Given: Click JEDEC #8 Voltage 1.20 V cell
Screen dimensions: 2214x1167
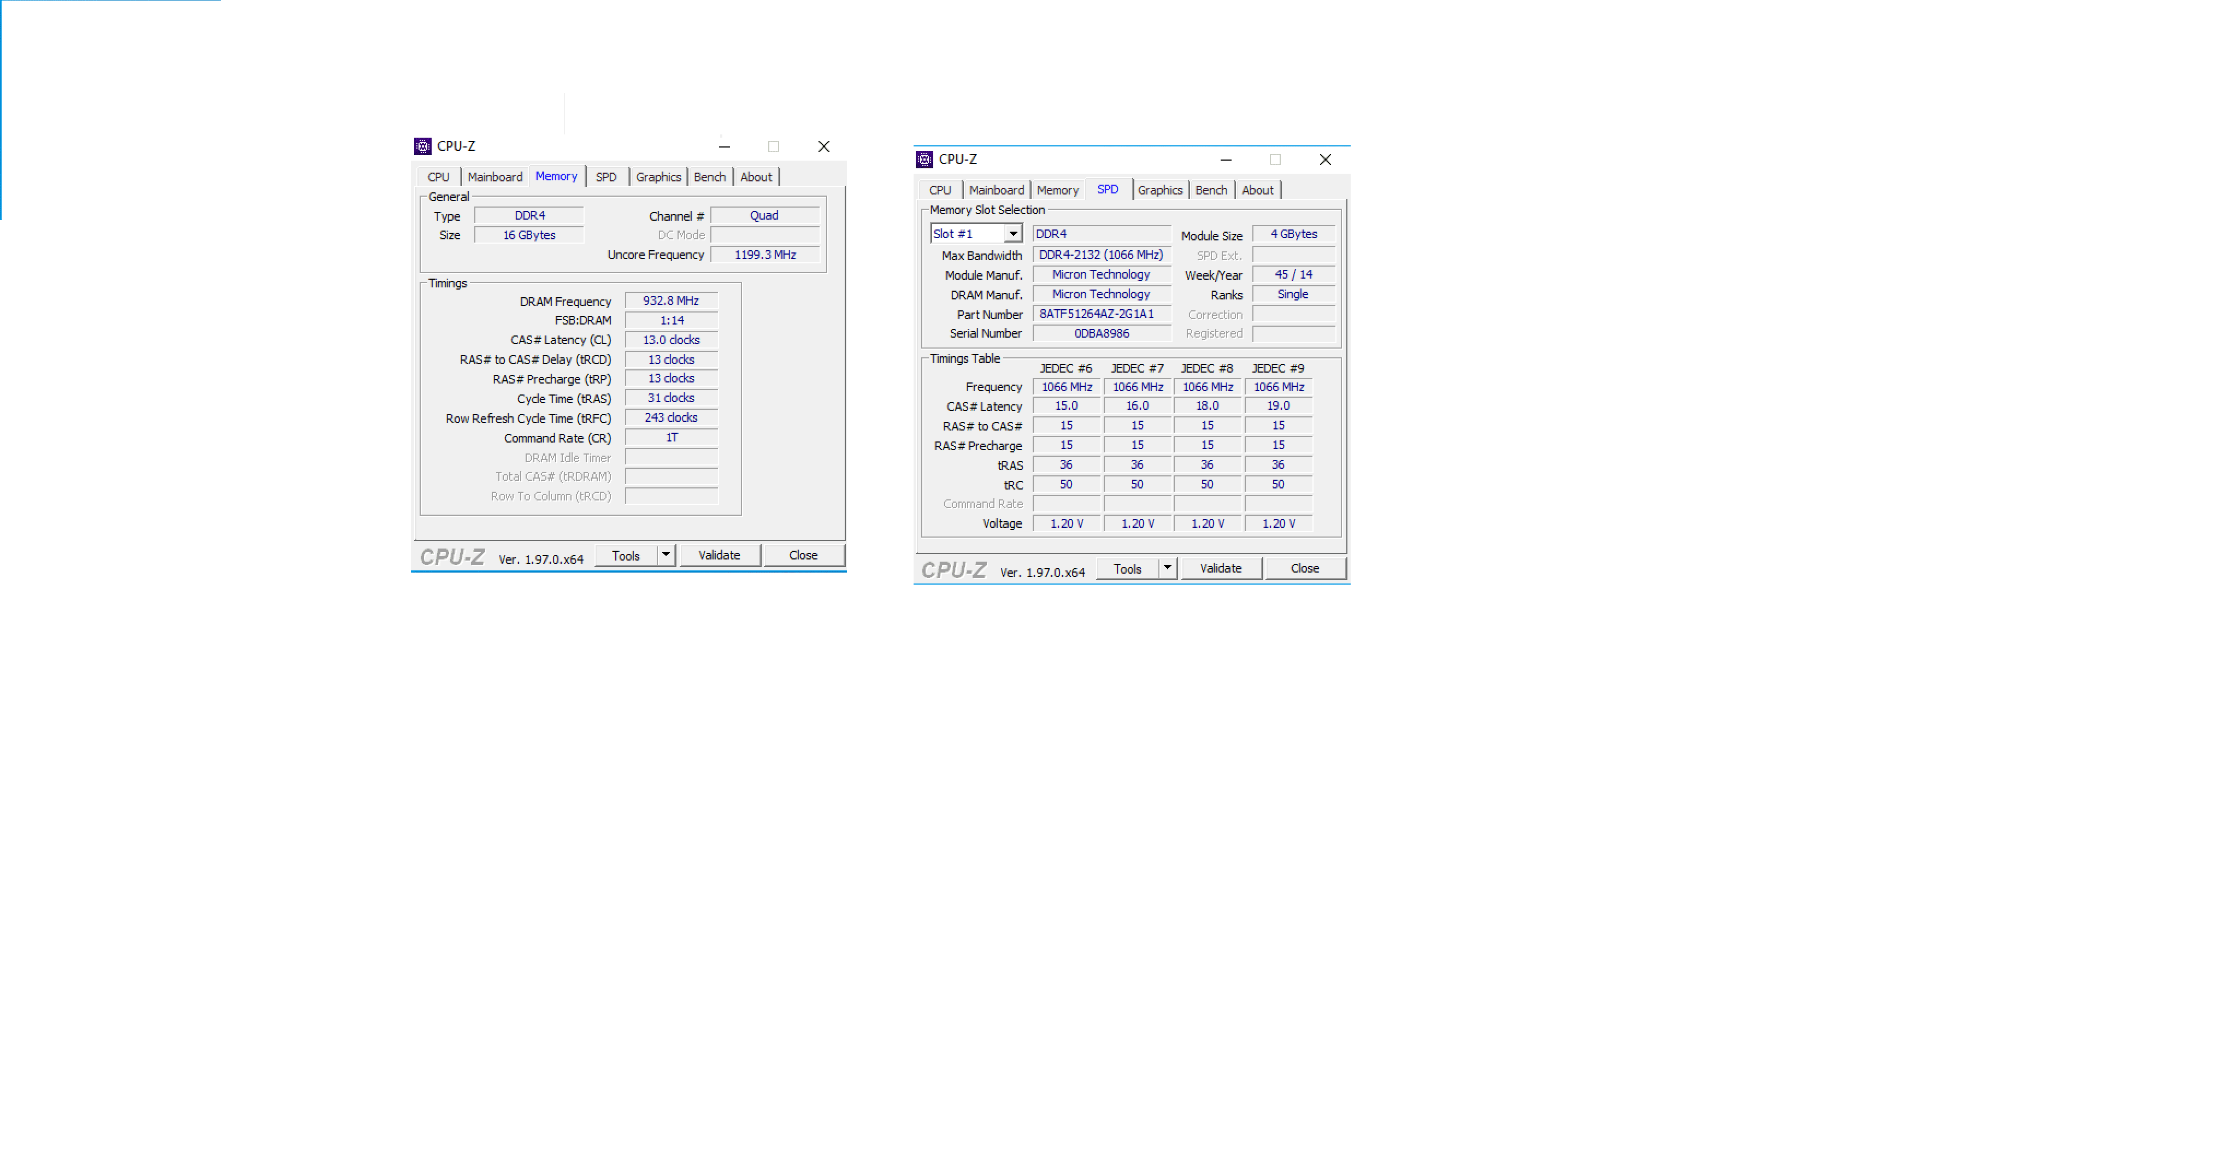Looking at the screenshot, I should 1208,523.
